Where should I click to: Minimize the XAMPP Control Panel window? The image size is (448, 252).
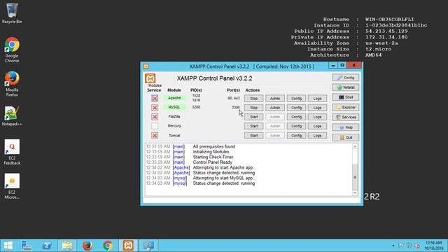[333, 65]
